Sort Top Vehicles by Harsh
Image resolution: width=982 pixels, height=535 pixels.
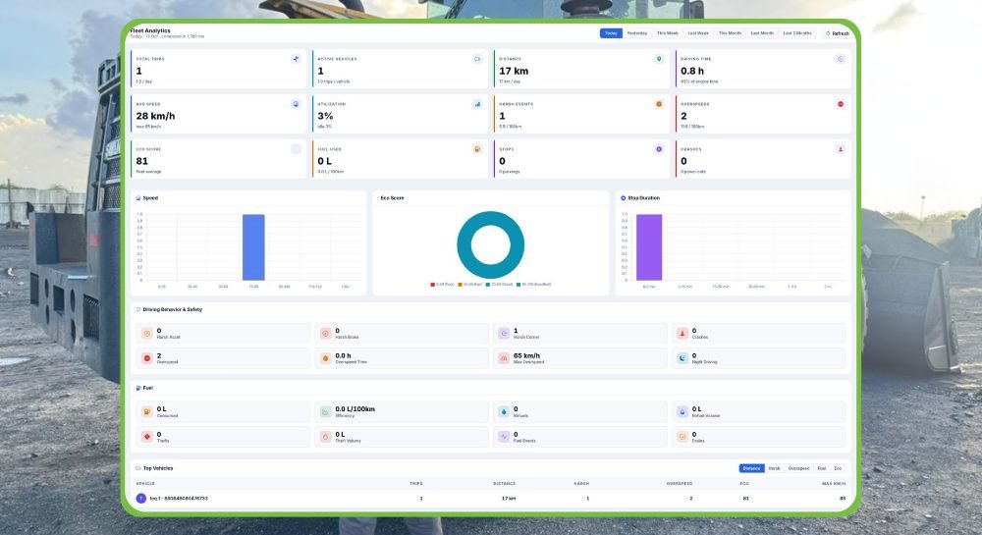click(x=775, y=468)
